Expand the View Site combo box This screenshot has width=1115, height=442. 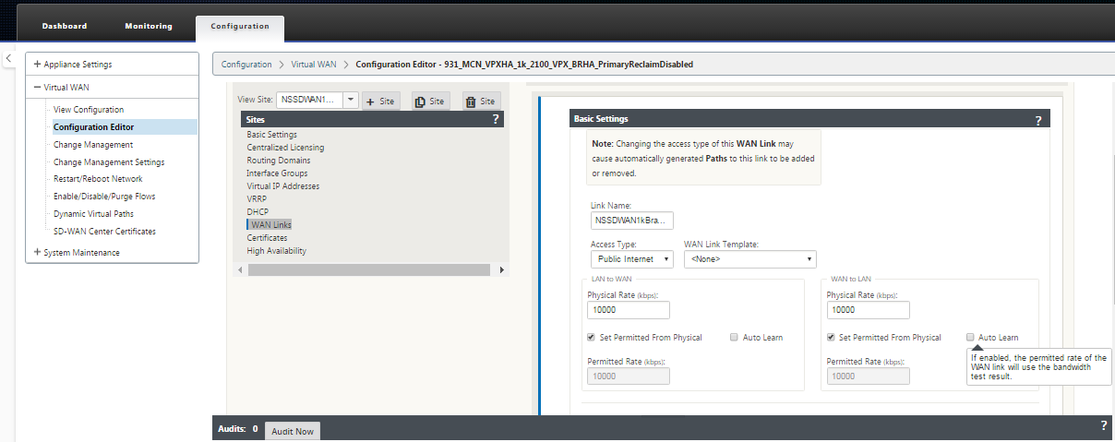pyautogui.click(x=351, y=100)
